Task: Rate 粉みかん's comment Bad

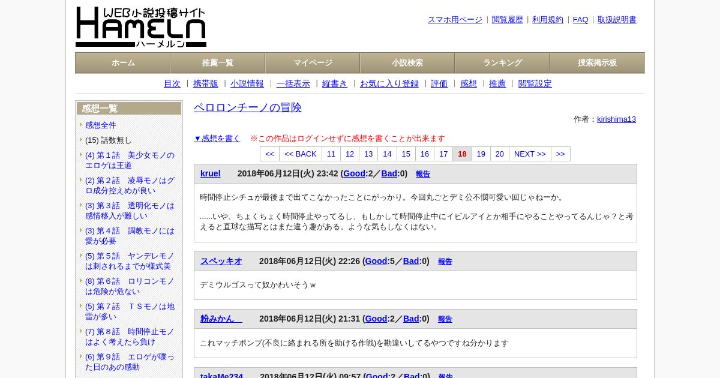Action: [x=411, y=319]
